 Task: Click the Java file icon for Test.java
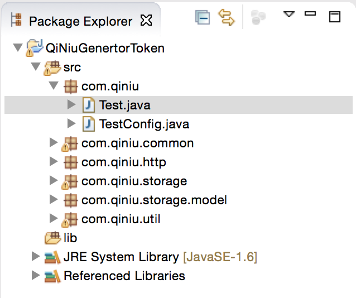(89, 105)
